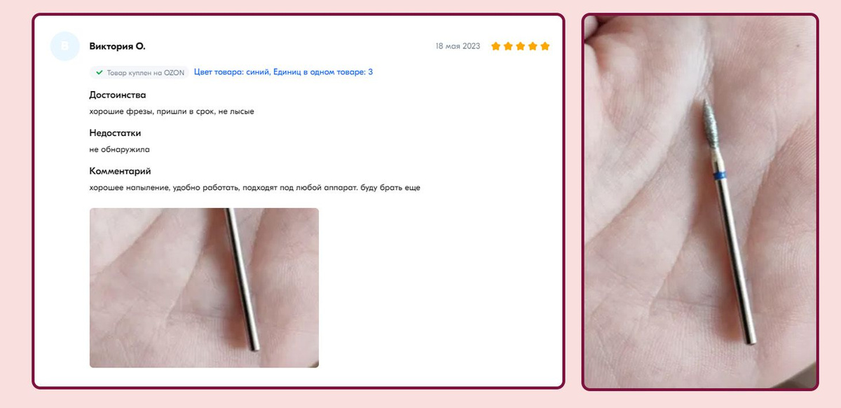This screenshot has width=841, height=408.
Task: Click the 'Товар куплен на OZON' badge text
Action: [x=146, y=72]
